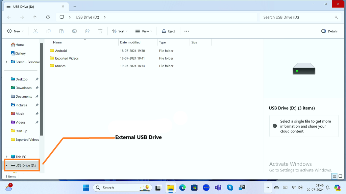Open the Sort dropdown menu

tap(120, 31)
